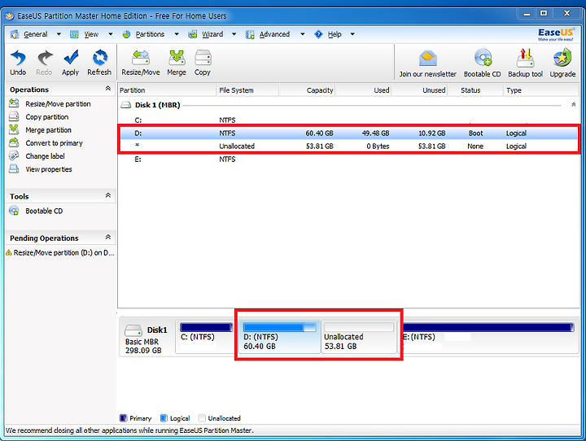Select the Unallocated 53.81 GB row
This screenshot has width=586, height=441.
[x=348, y=146]
